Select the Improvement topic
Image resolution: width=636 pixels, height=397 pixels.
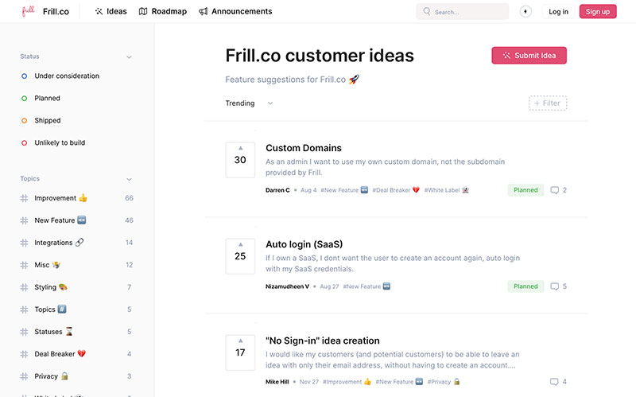(x=76, y=198)
